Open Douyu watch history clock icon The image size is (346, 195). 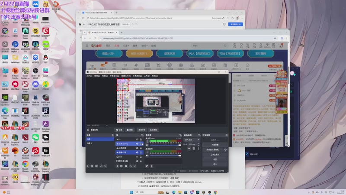point(235,45)
